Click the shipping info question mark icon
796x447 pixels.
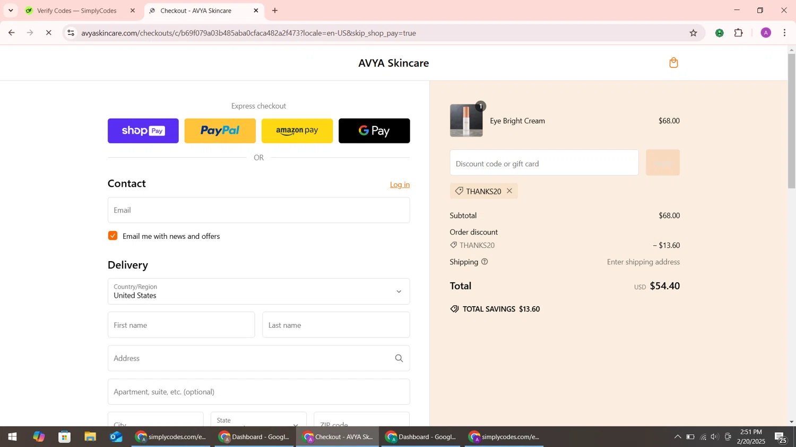click(484, 262)
